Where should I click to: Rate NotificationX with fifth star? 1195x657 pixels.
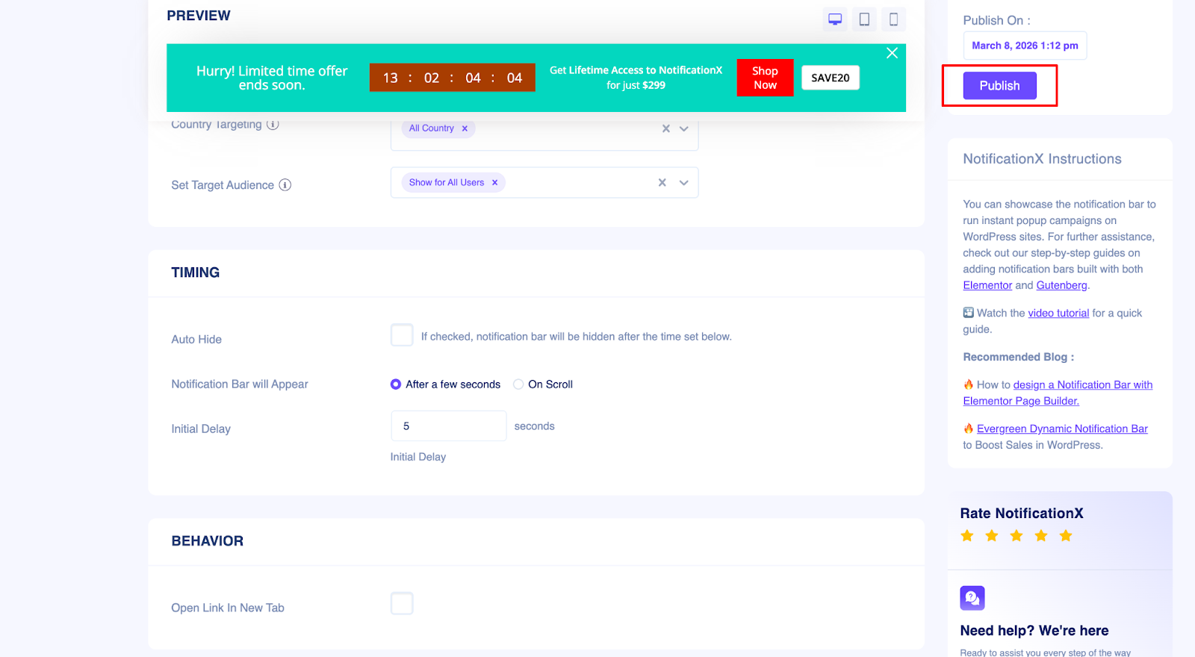pyautogui.click(x=1066, y=535)
